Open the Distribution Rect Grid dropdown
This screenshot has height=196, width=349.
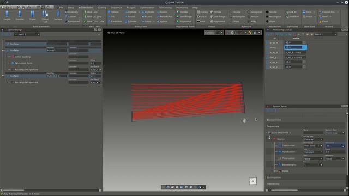coord(313,146)
